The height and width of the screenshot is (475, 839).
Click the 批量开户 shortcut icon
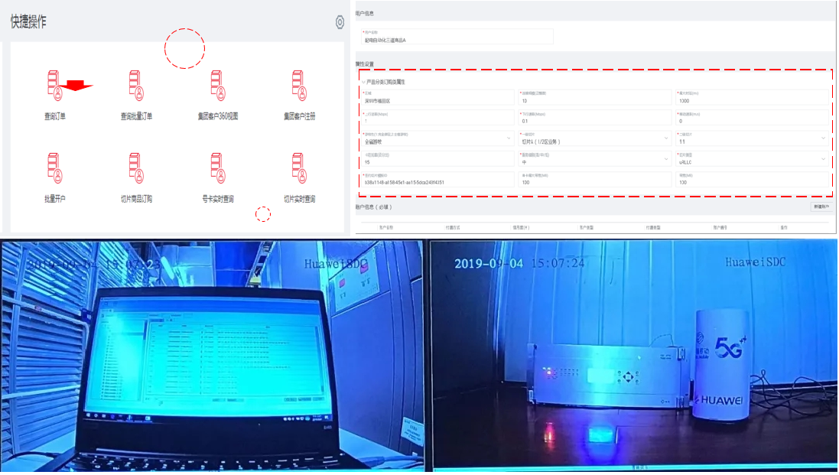pyautogui.click(x=55, y=168)
